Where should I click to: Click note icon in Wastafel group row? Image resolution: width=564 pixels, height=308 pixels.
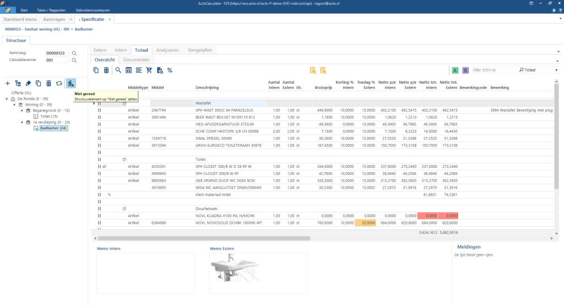click(124, 103)
